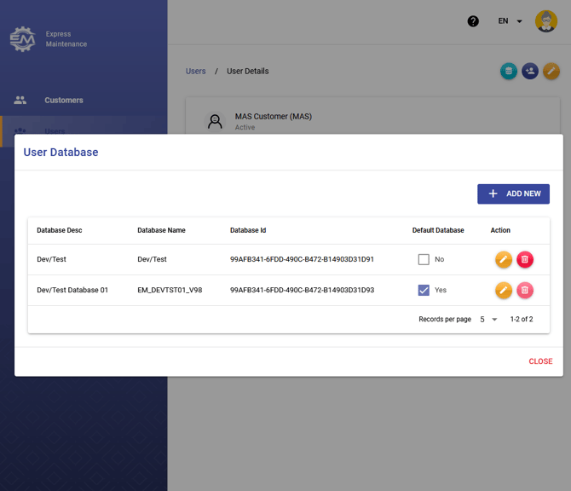
Task: Go to Users breadcrumb link
Action: coord(196,72)
